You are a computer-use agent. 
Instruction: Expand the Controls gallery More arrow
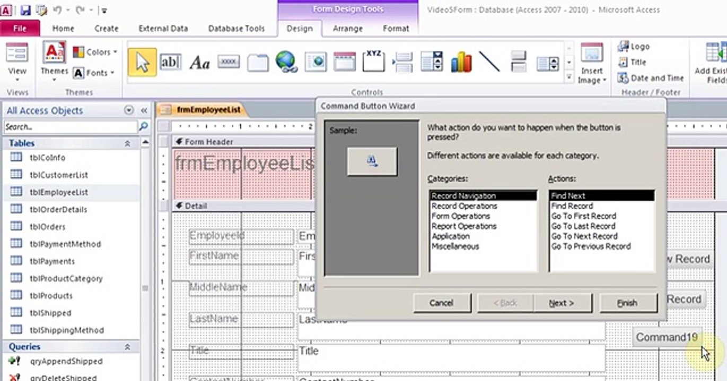tap(569, 77)
